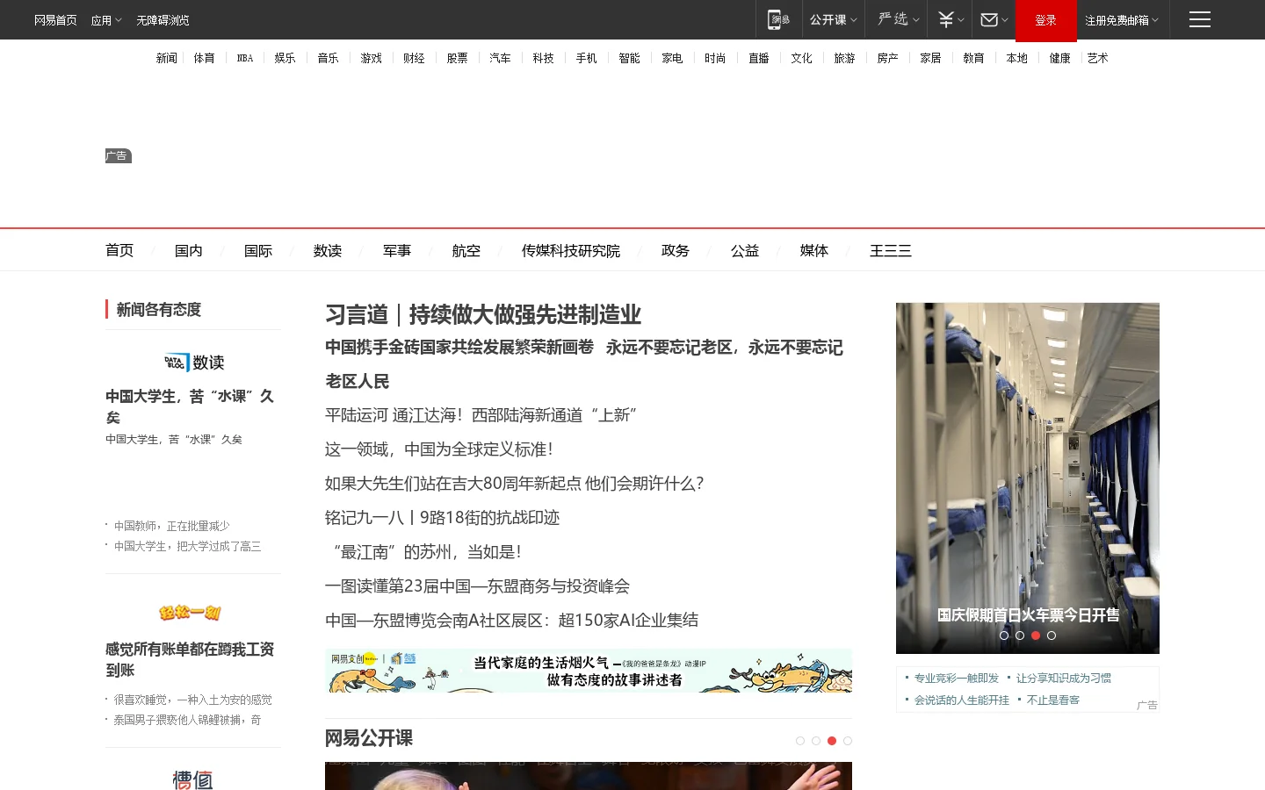Screen dimensions: 1265x790
Task: Open the NetEase mobile app icon
Action: [778, 19]
